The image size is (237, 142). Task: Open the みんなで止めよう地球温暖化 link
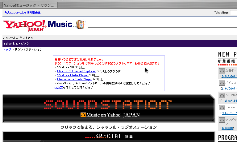23,13
